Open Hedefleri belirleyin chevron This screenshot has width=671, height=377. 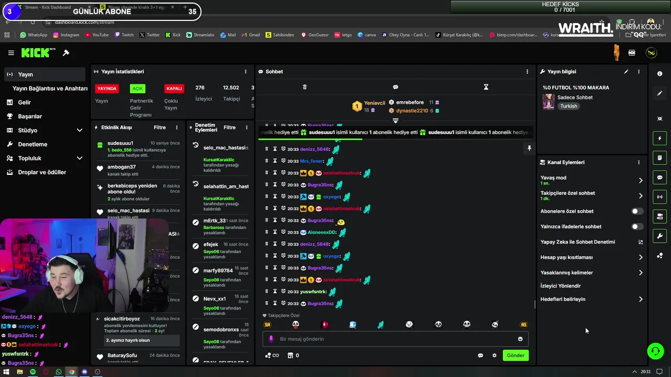coord(640,300)
